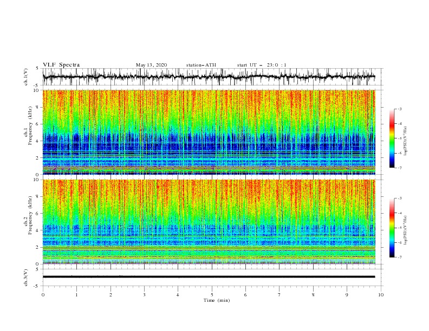Select the "start UT = 23:0 :1" label

click(x=262, y=65)
